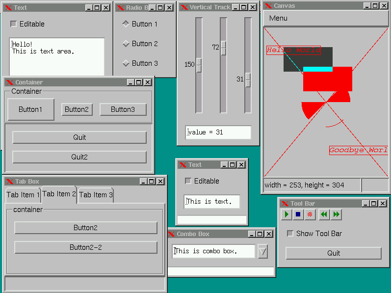Click the green fast-forward toolbar icon
Screen dimensions: 391x293
click(x=336, y=214)
